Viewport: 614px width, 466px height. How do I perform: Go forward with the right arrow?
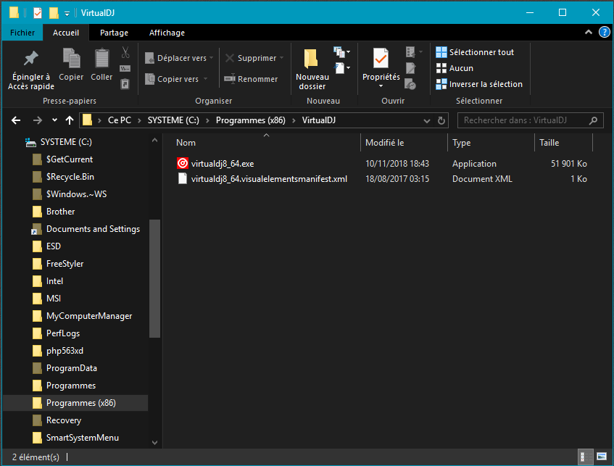point(38,120)
